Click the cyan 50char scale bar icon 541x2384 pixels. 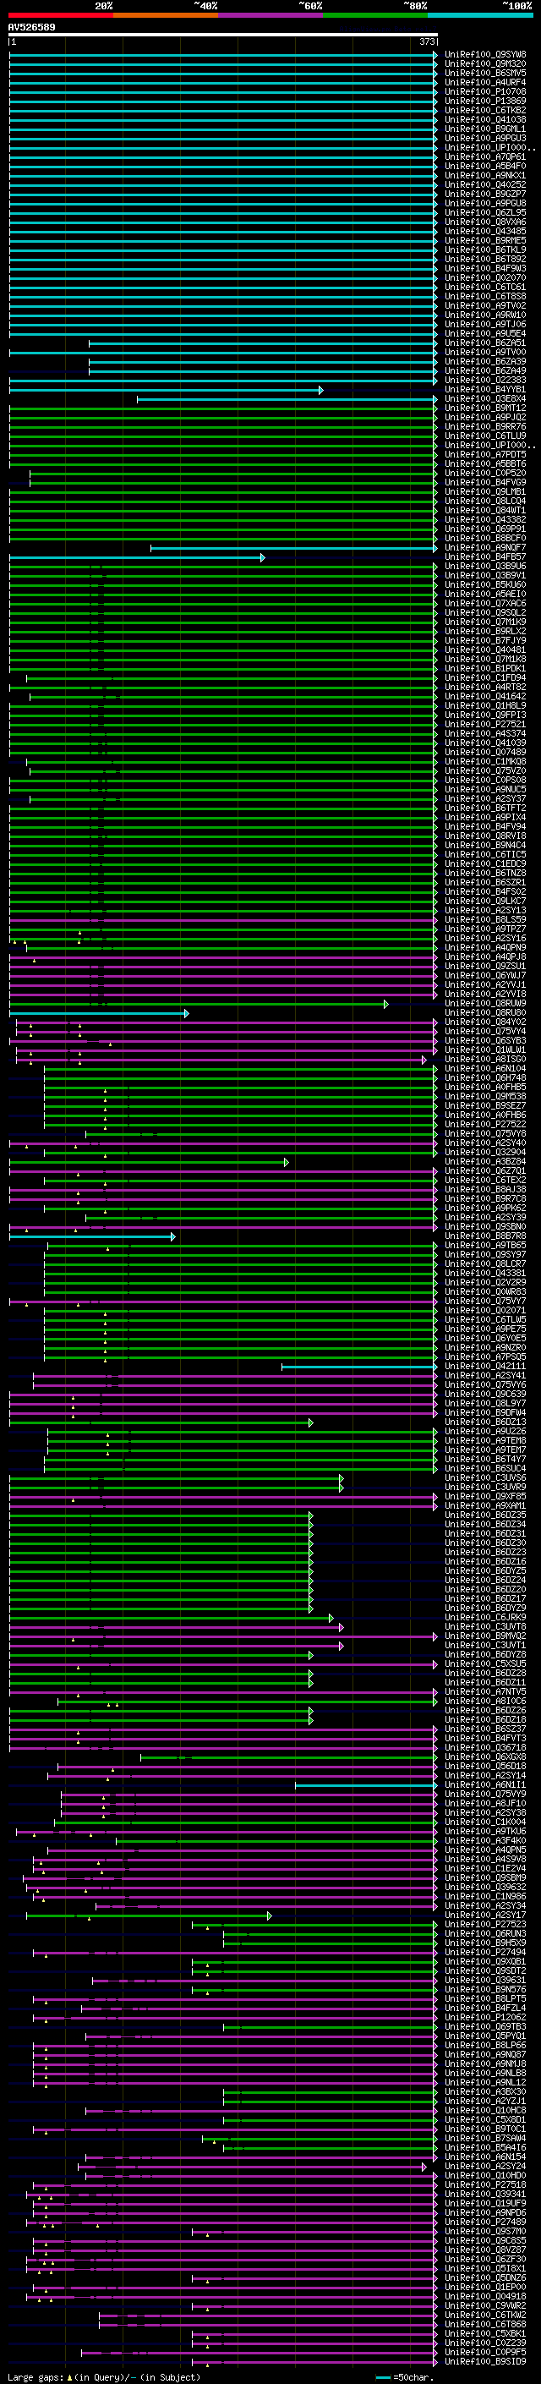click(x=384, y=2377)
